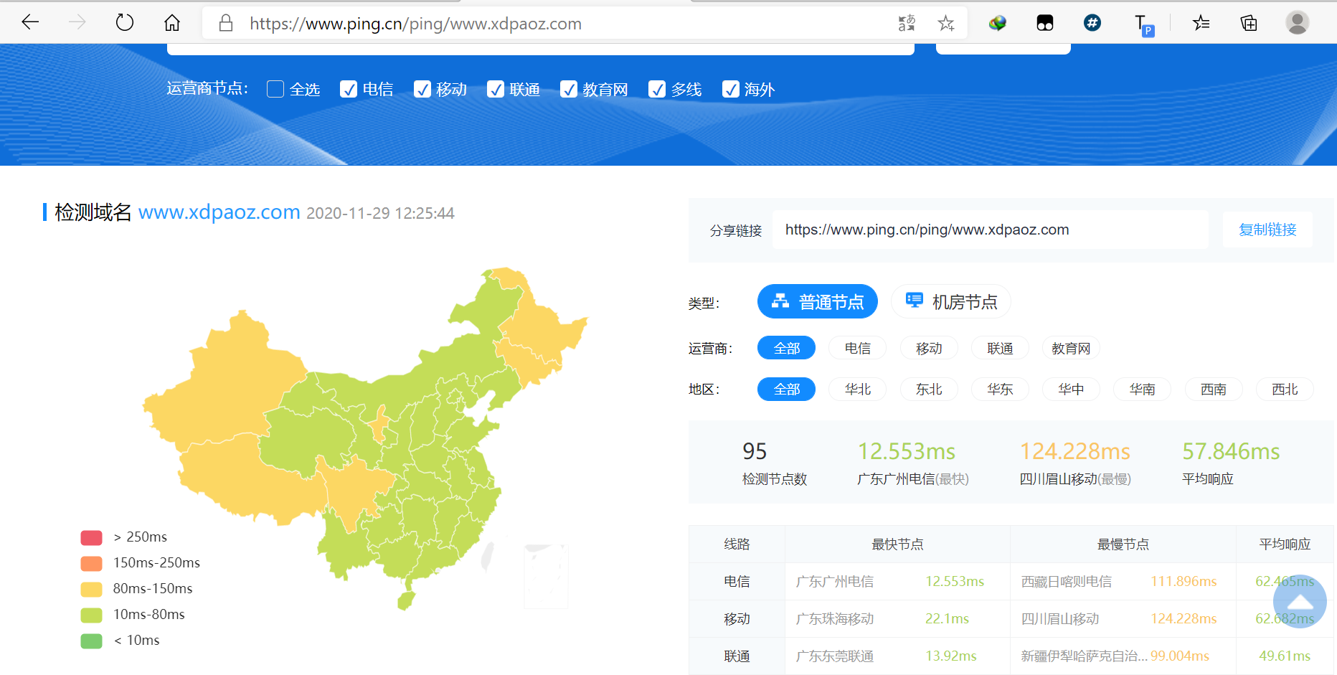Screen dimensions: 1337x675
Task: View site security lock info
Action: tap(226, 23)
